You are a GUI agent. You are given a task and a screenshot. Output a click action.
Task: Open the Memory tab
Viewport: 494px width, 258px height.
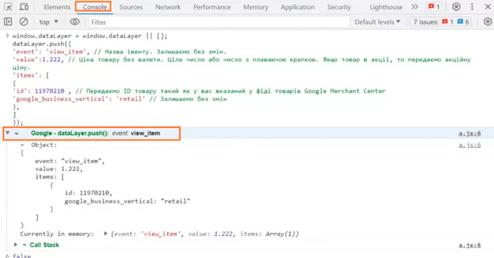point(255,7)
